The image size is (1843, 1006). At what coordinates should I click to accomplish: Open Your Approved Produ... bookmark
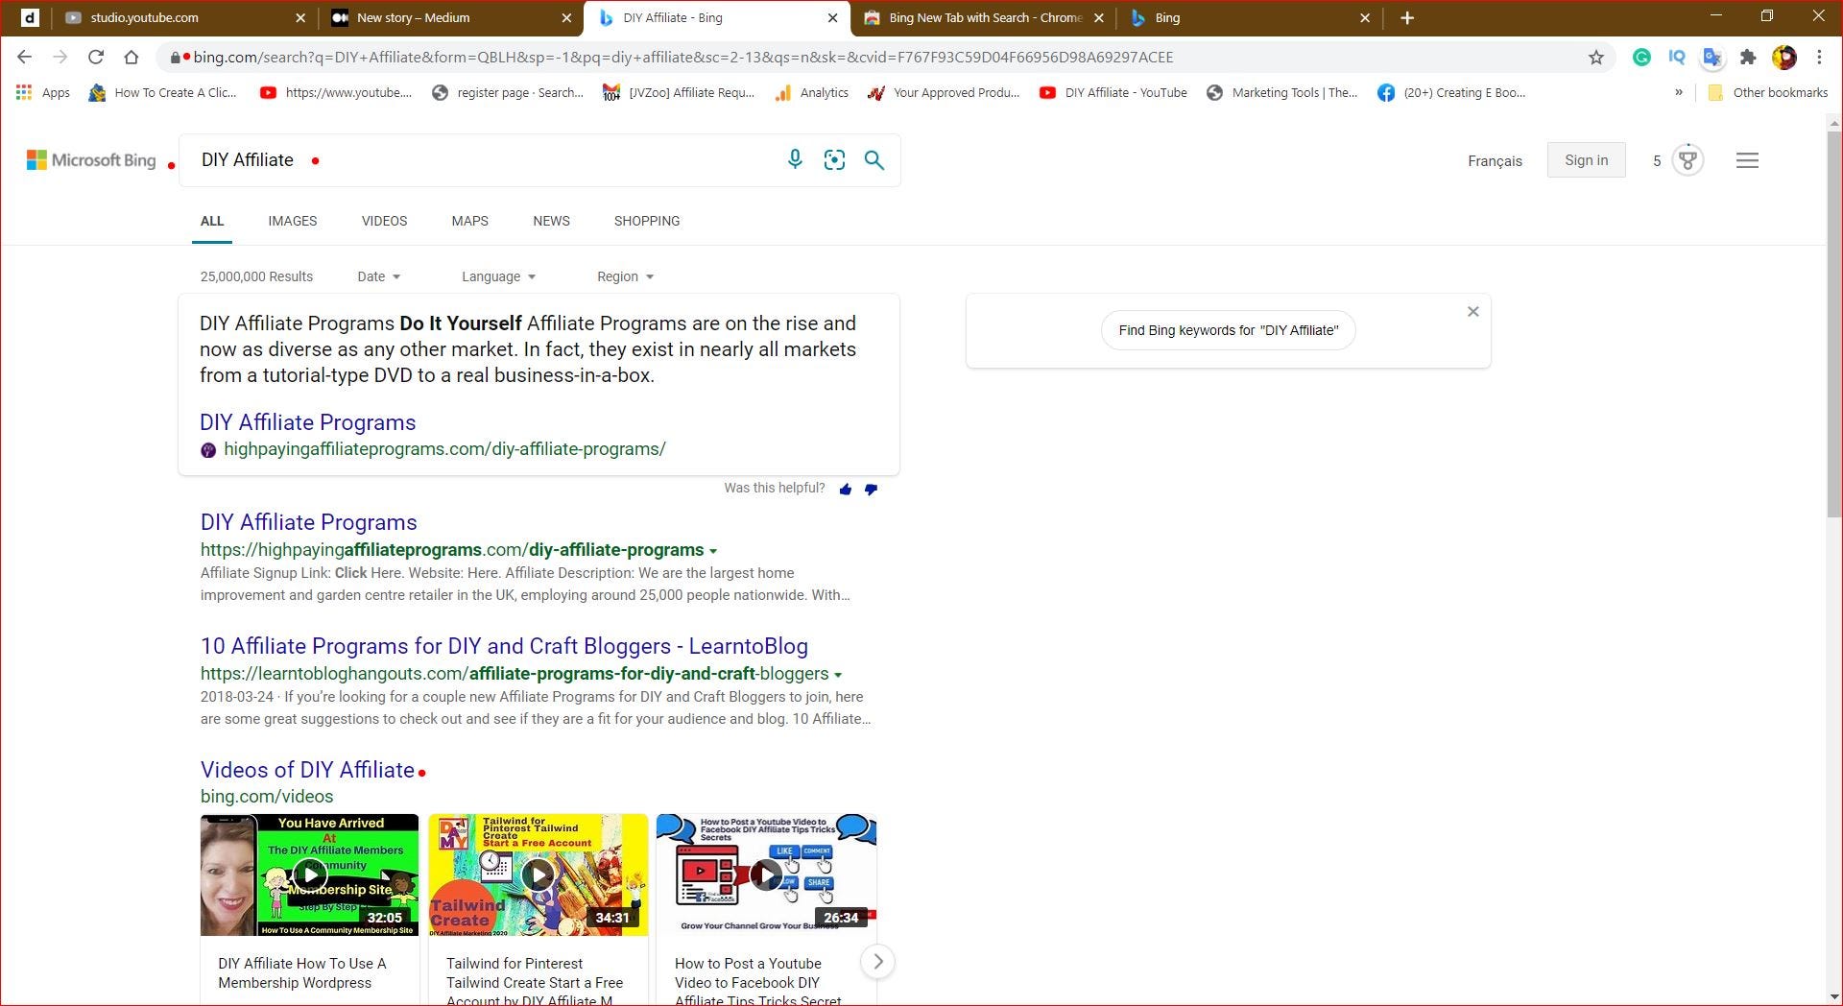pyautogui.click(x=944, y=92)
